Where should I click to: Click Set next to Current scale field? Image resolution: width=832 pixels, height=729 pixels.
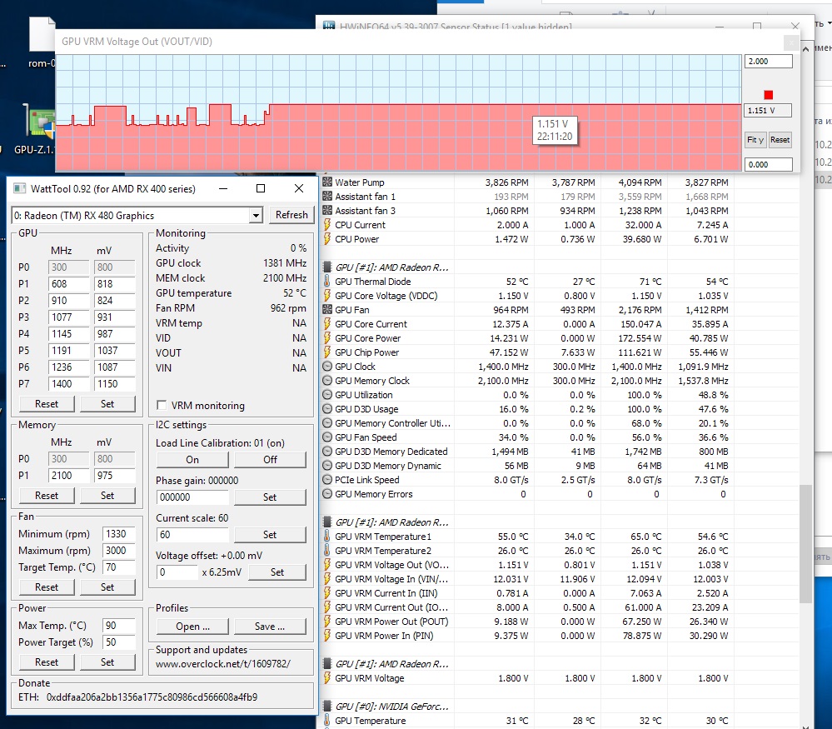270,535
